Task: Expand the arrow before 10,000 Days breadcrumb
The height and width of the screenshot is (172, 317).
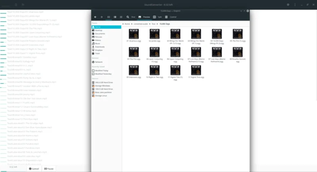Action: click(x=157, y=24)
